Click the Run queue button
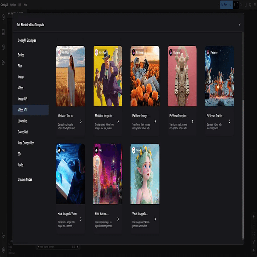 (224, 5)
